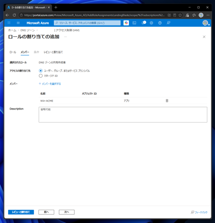Click in the Description text box

coord(123,115)
